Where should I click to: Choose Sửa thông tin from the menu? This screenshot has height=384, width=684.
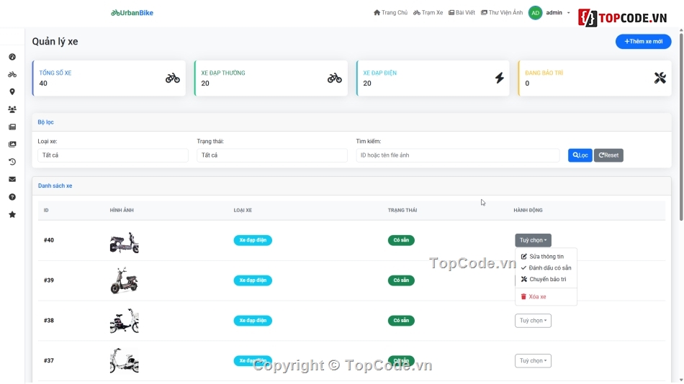tap(546, 257)
